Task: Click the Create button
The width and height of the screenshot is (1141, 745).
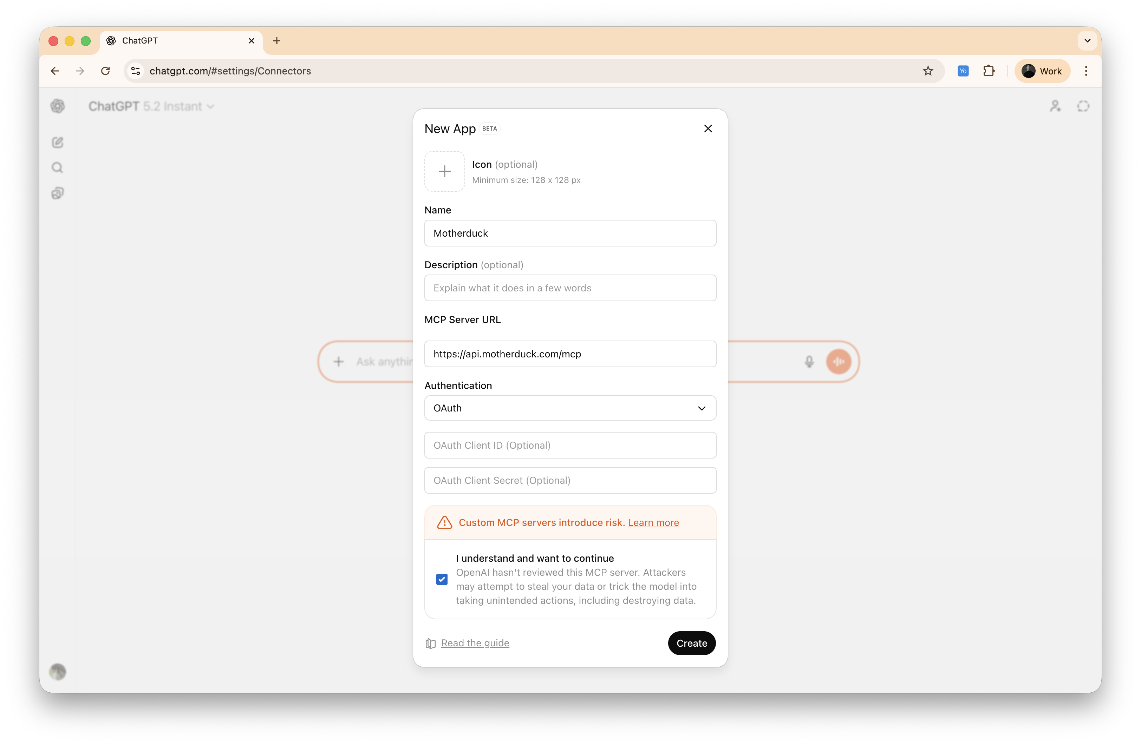Action: tap(691, 644)
